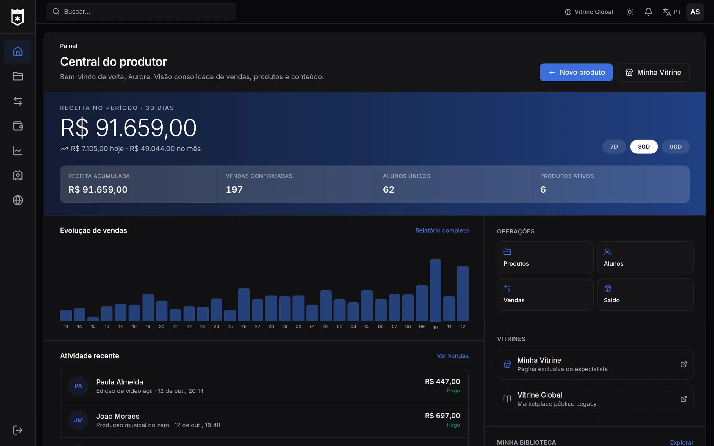
Task: Open the notifications bell icon
Action: [648, 12]
